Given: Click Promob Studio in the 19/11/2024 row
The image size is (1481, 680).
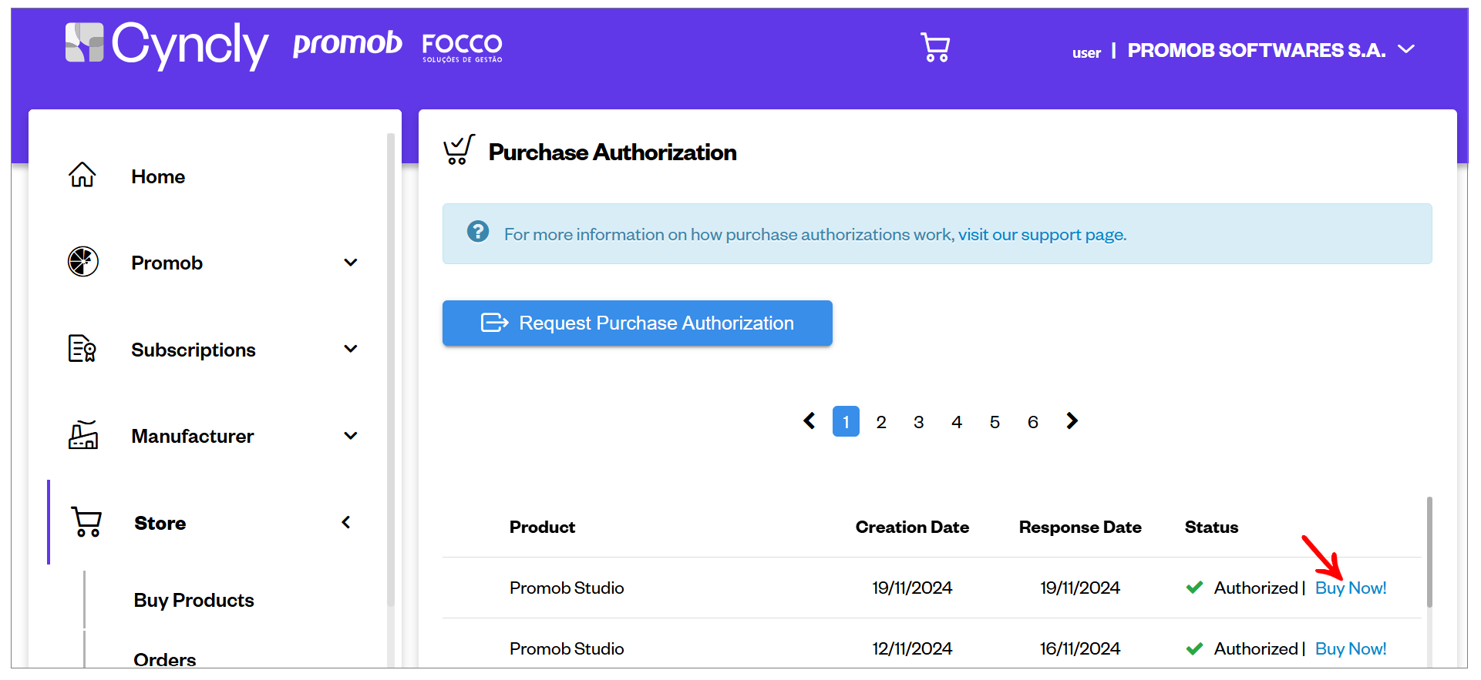Looking at the screenshot, I should [x=567, y=588].
